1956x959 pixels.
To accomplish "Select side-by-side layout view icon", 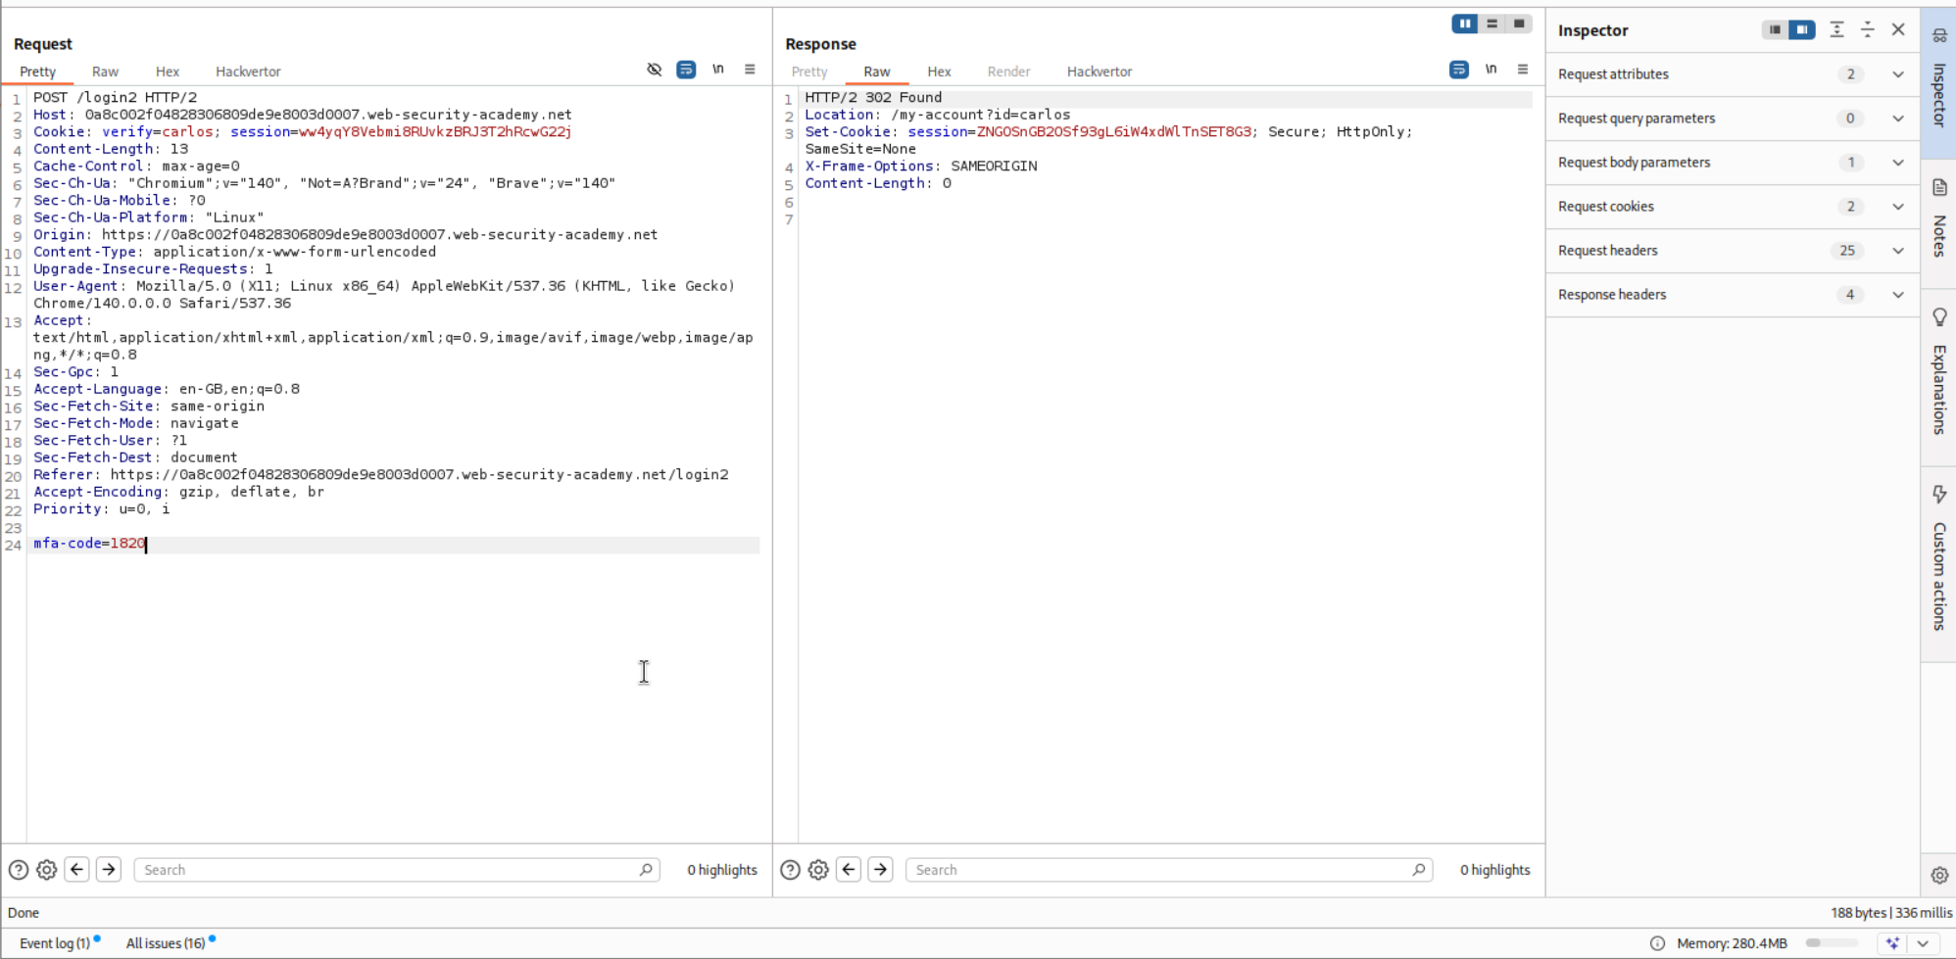I will [1464, 24].
